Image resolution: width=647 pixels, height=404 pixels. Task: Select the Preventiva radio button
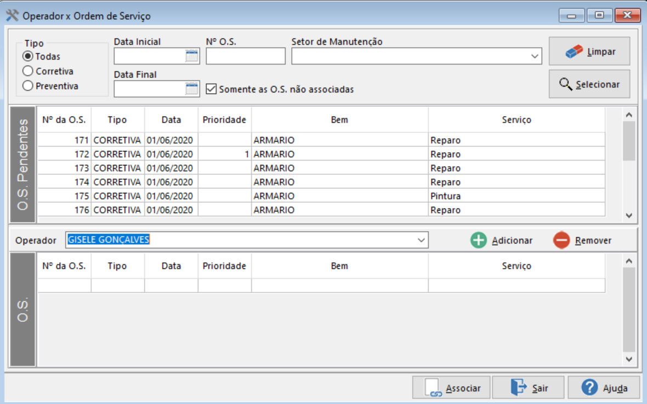[x=27, y=85]
